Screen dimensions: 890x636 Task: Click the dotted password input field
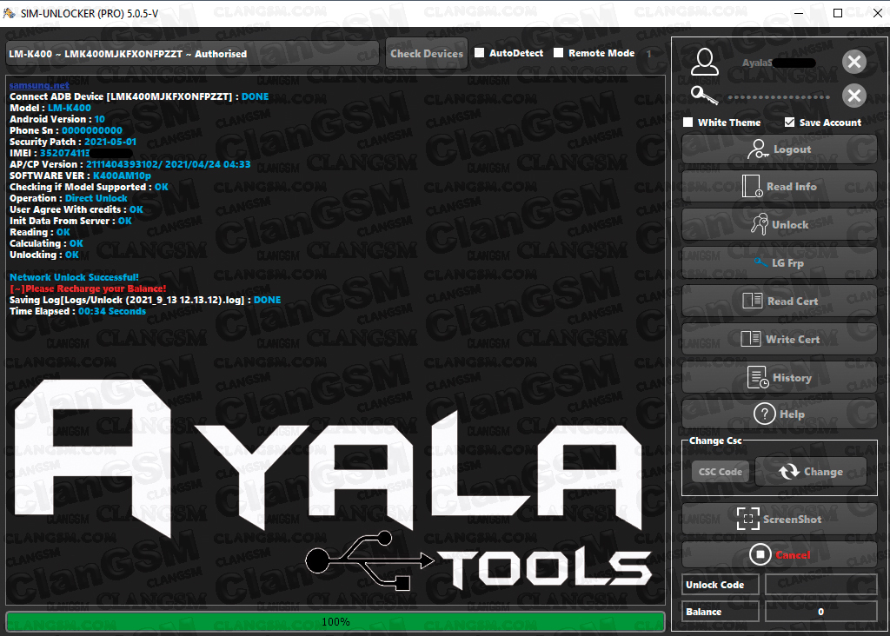[x=779, y=97]
